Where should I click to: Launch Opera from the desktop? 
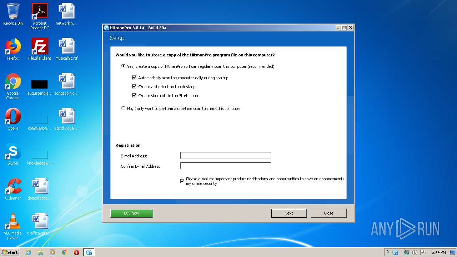(13, 119)
